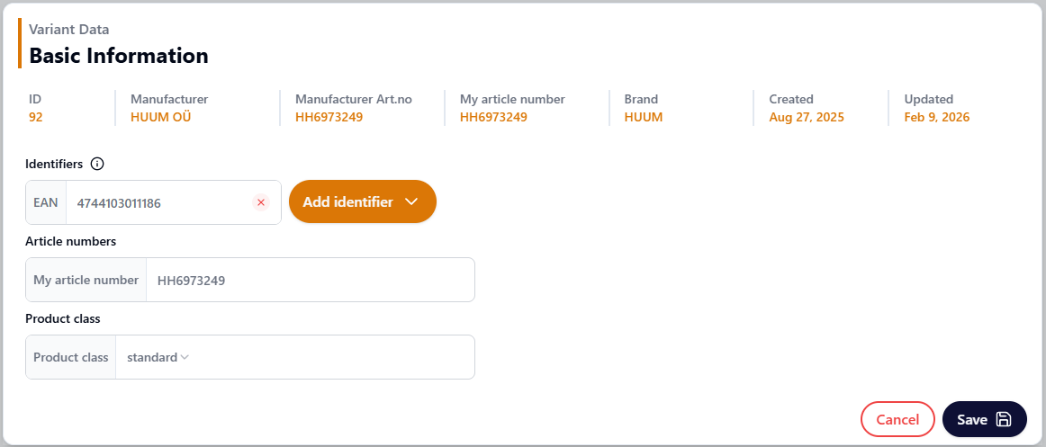Click the floppy disk icon on Save
This screenshot has width=1046, height=447.
click(1005, 420)
